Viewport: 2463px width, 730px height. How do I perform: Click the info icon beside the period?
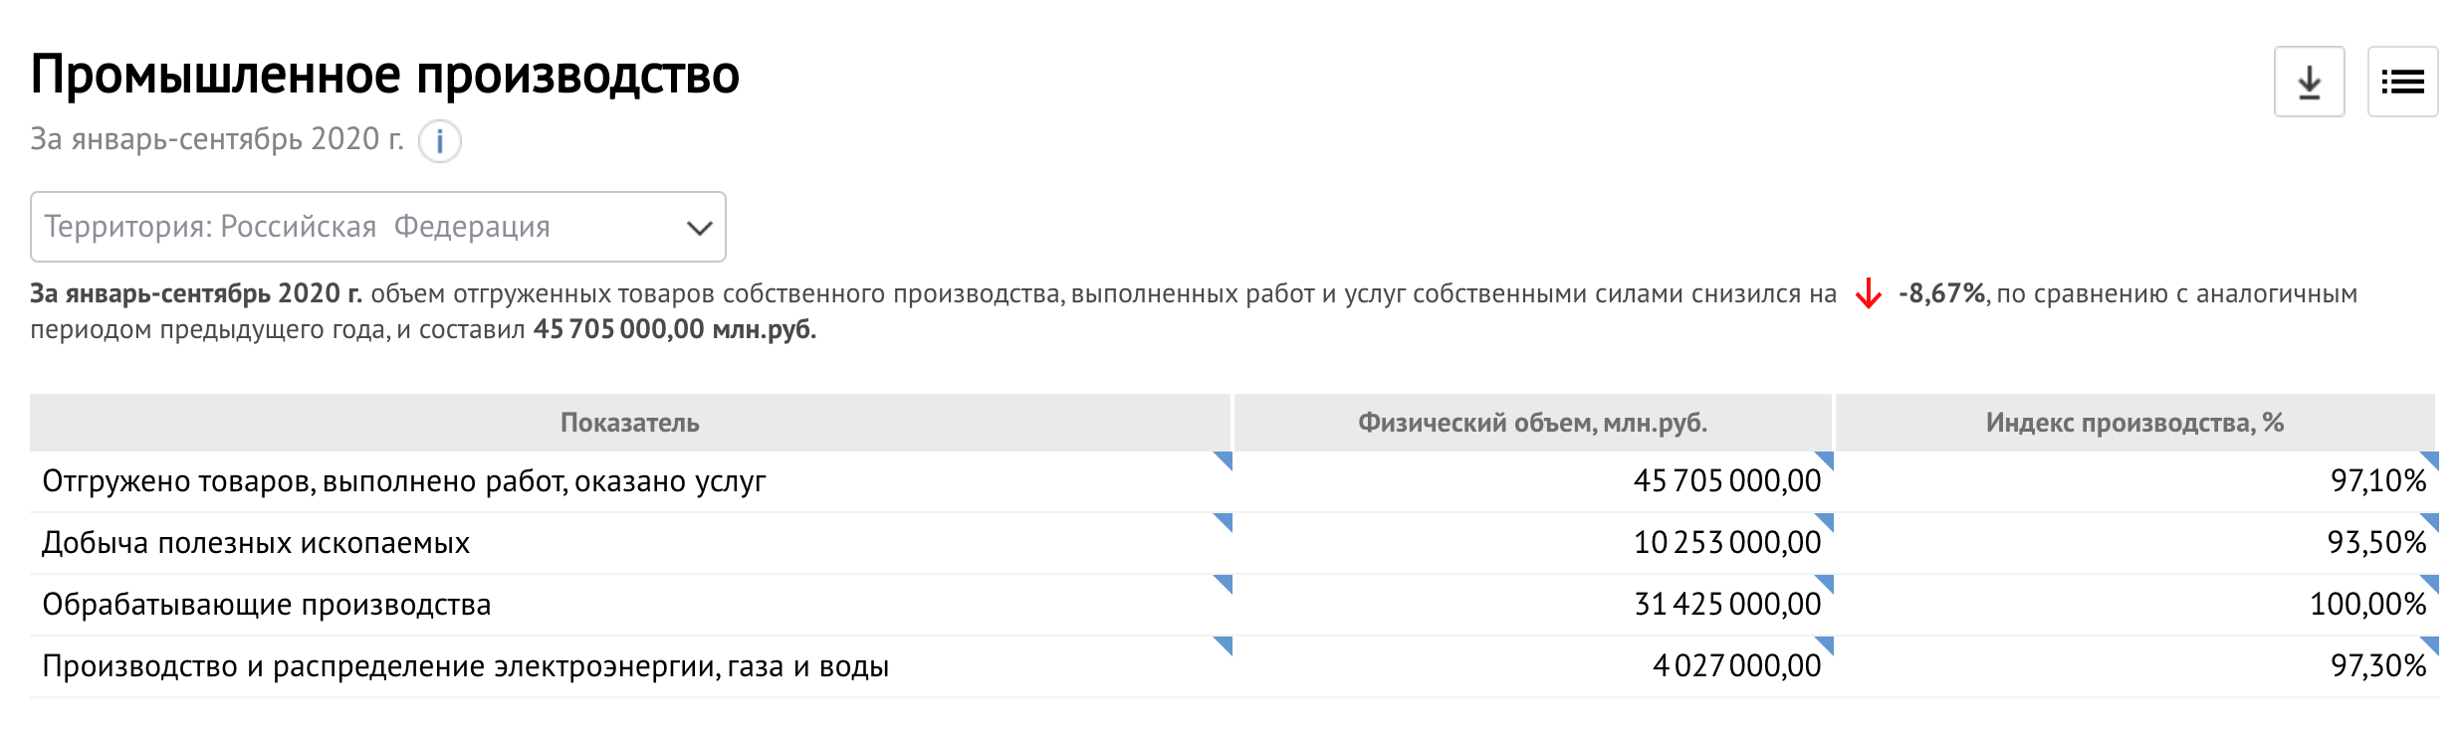coord(439,141)
